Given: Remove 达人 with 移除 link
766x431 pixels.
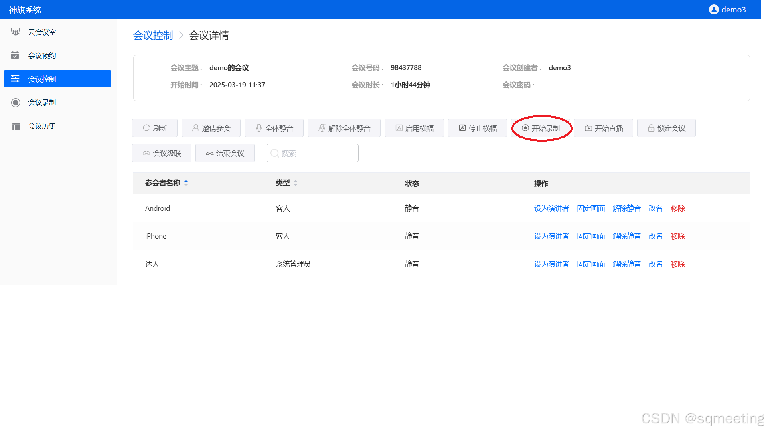Looking at the screenshot, I should click(677, 264).
